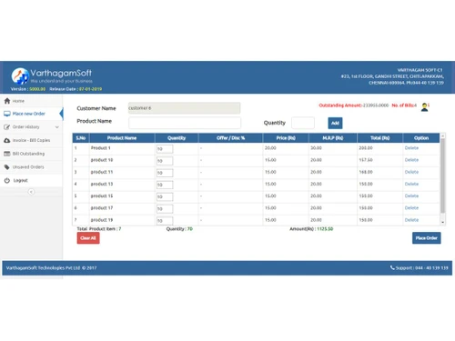455x341 pixels.
Task: Click the Quantity column header in table
Action: coord(177,138)
